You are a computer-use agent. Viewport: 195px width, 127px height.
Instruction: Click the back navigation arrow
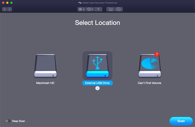tap(5, 9)
